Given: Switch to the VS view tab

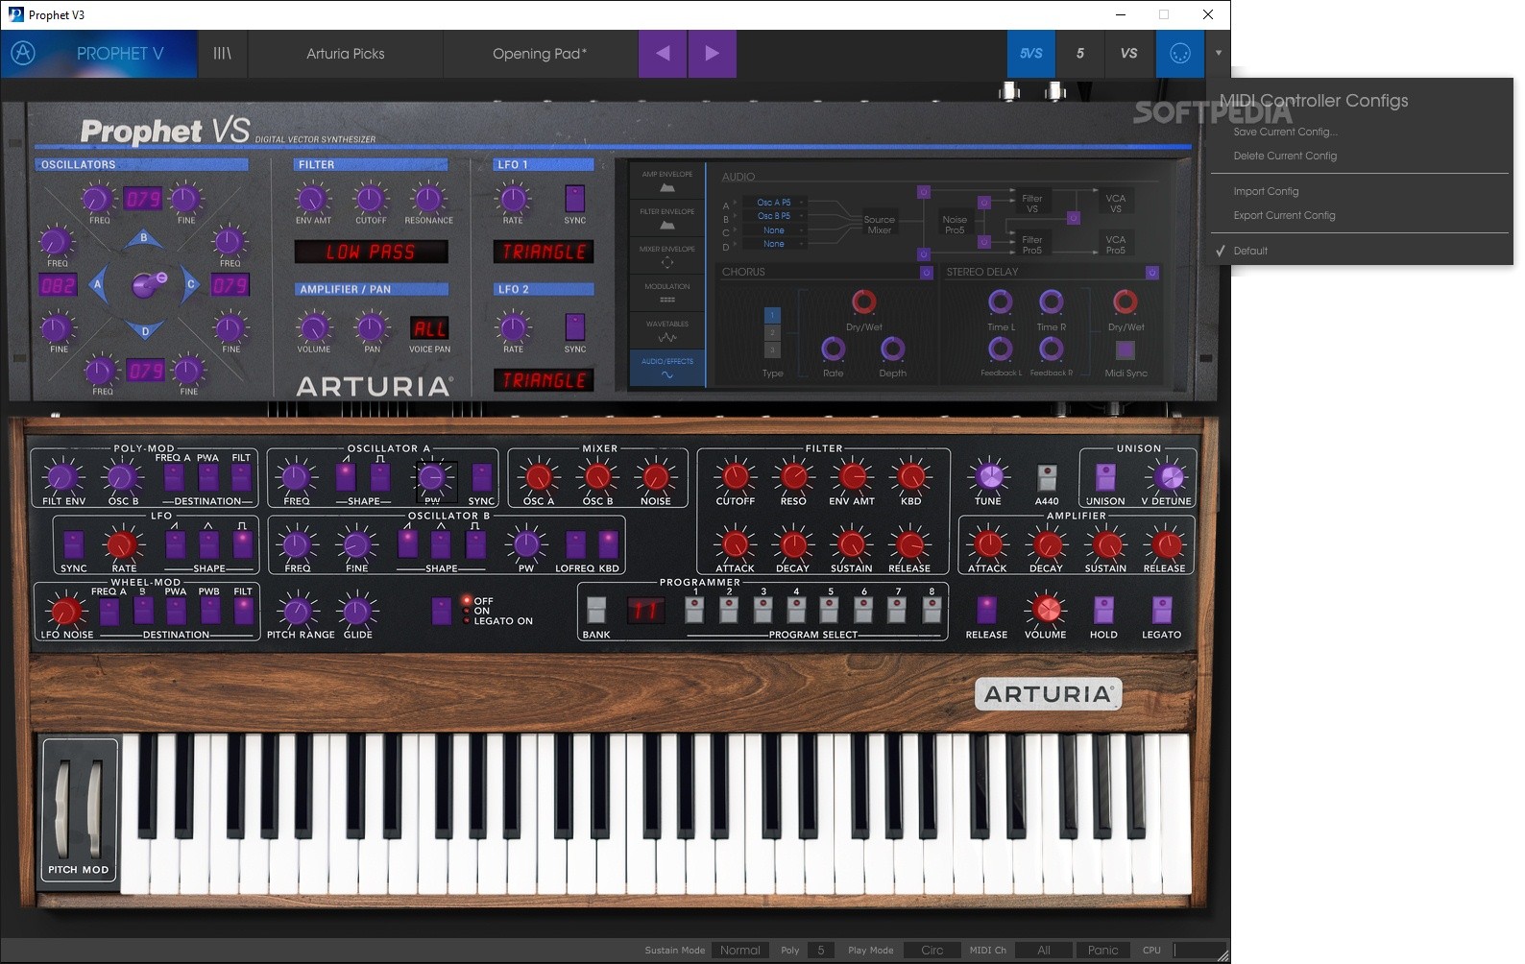Looking at the screenshot, I should pyautogui.click(x=1128, y=53).
